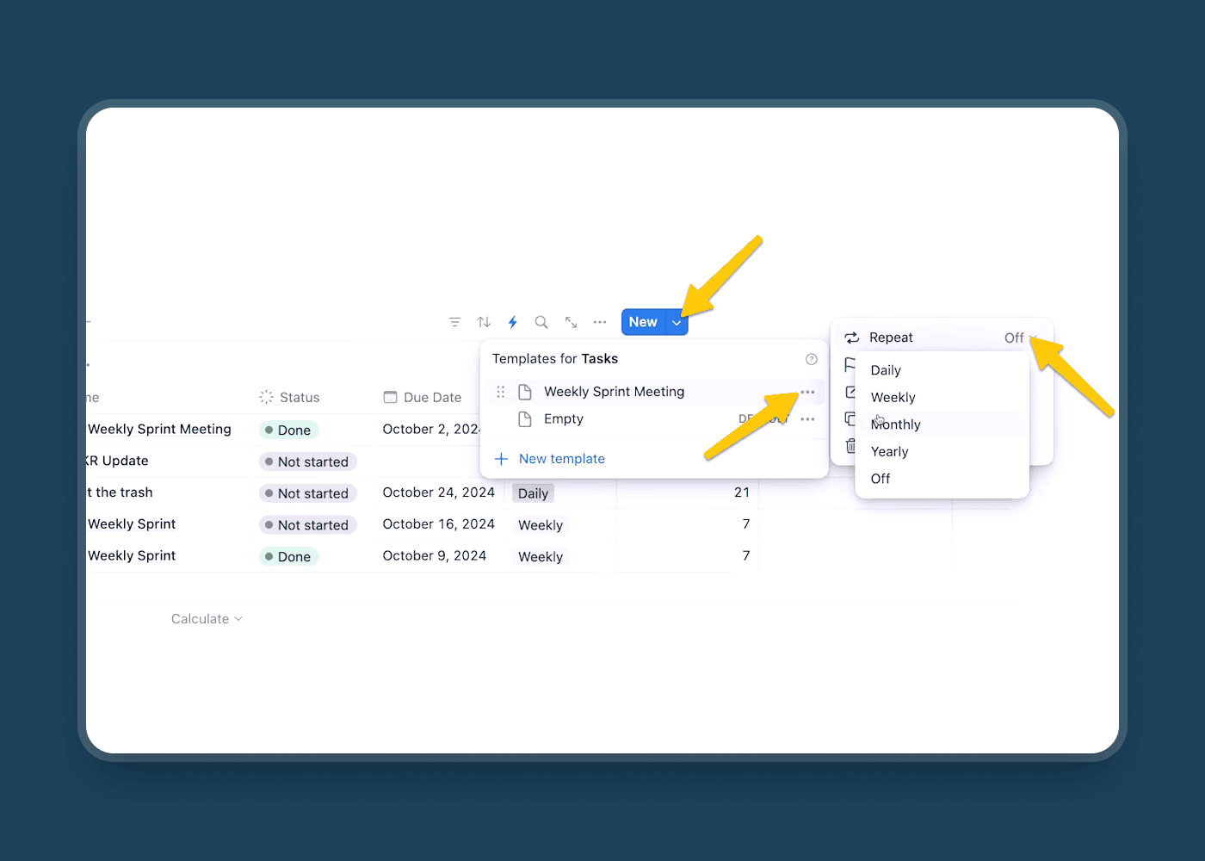Open the toolbar's three-dot more menu
This screenshot has height=861, width=1205.
600,322
